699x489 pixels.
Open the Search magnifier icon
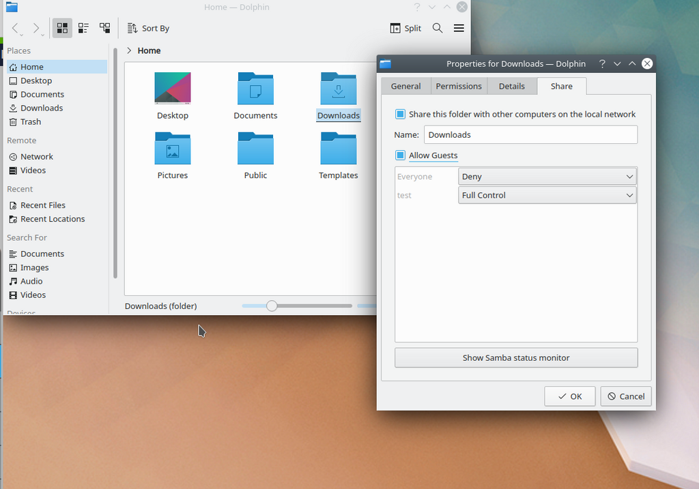pyautogui.click(x=438, y=28)
